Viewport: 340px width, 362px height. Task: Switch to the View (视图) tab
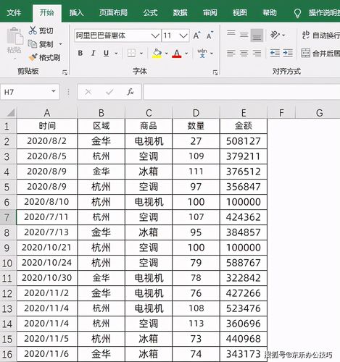pos(240,12)
